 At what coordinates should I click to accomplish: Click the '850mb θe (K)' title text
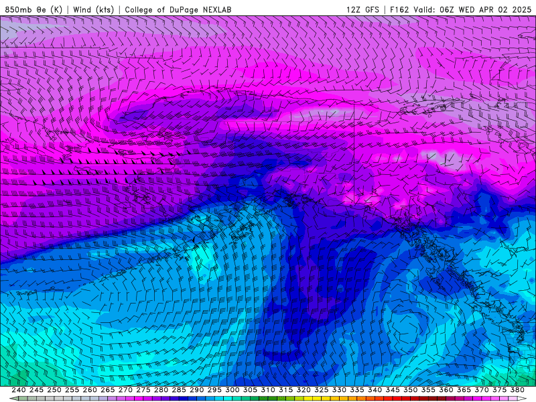[33, 9]
